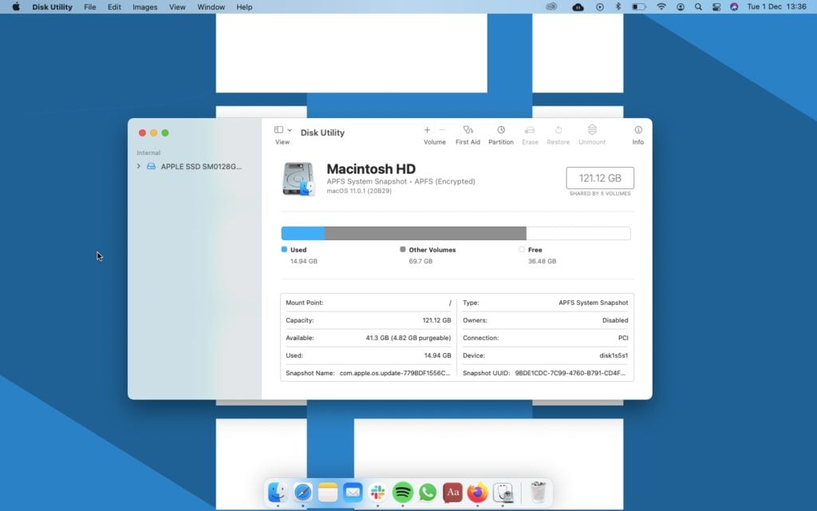Image resolution: width=817 pixels, height=511 pixels.
Task: Click the Macintosh HD title
Action: click(x=371, y=169)
